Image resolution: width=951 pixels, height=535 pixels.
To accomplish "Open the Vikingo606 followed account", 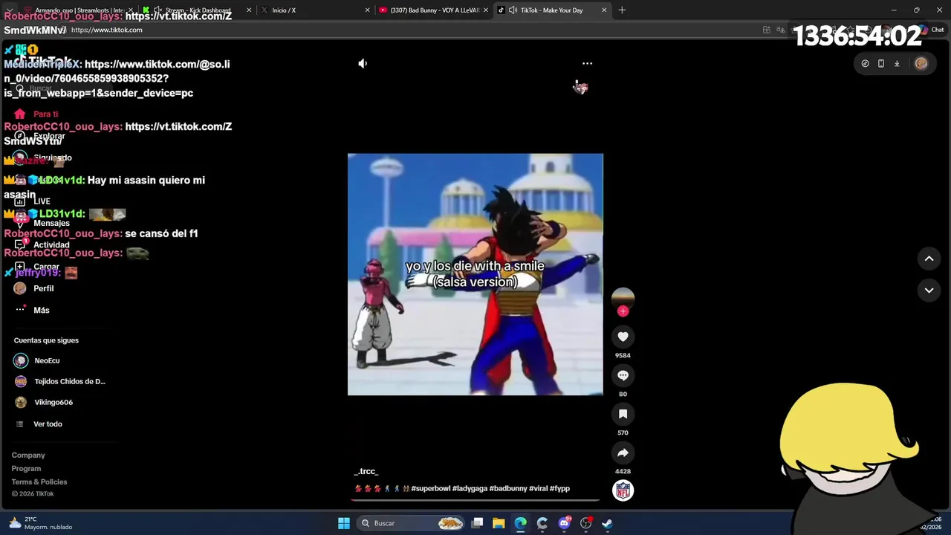I will pos(44,402).
